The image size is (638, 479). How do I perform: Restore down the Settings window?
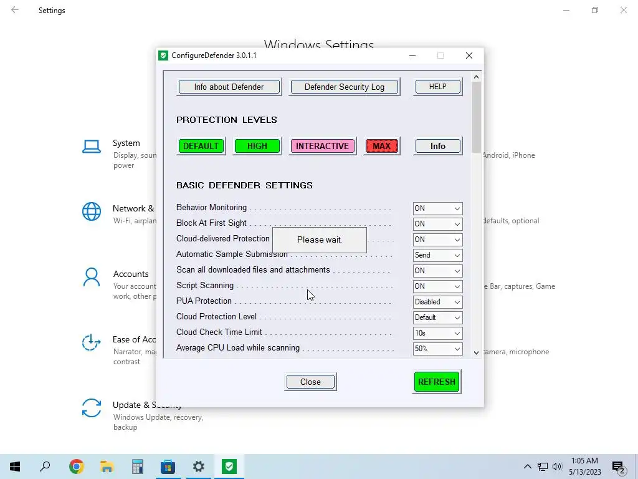pyautogui.click(x=595, y=10)
